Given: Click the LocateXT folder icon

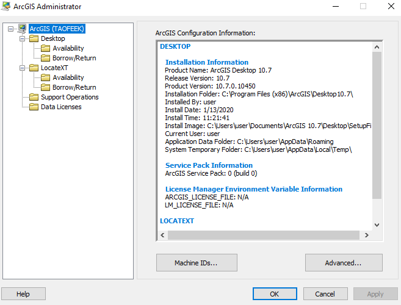Looking at the screenshot, I should click(34, 68).
